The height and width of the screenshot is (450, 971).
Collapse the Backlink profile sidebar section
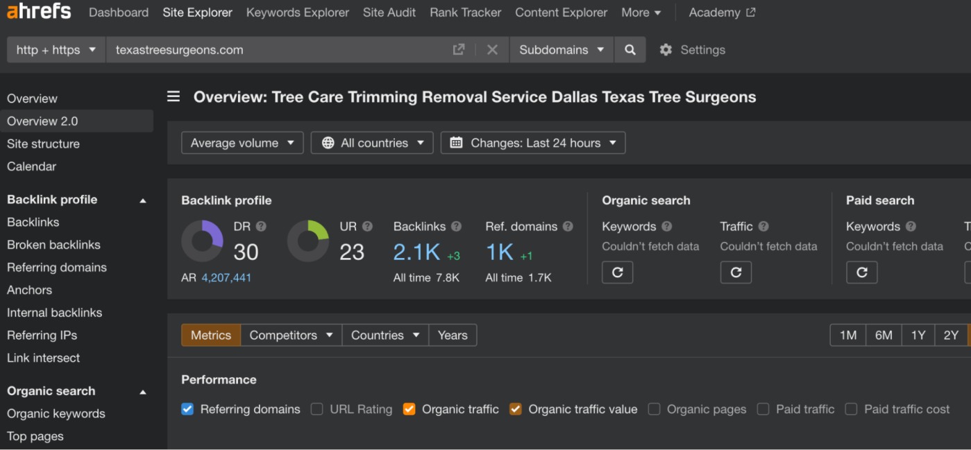pos(143,200)
